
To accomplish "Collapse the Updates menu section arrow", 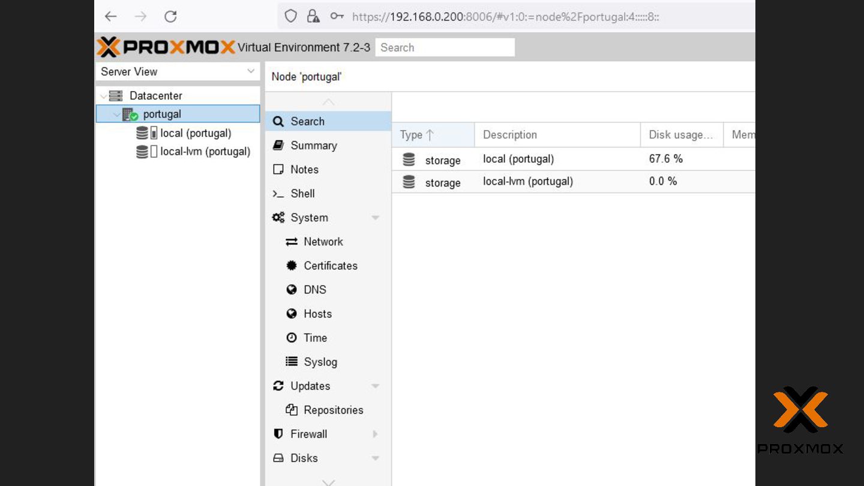I will point(376,386).
